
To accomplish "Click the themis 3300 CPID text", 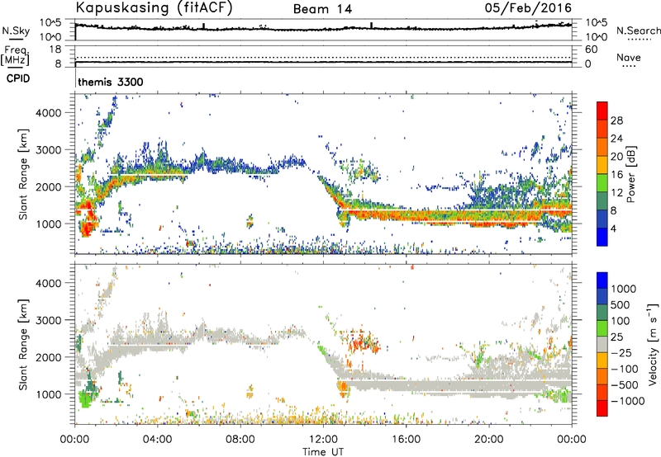I will pos(111,82).
